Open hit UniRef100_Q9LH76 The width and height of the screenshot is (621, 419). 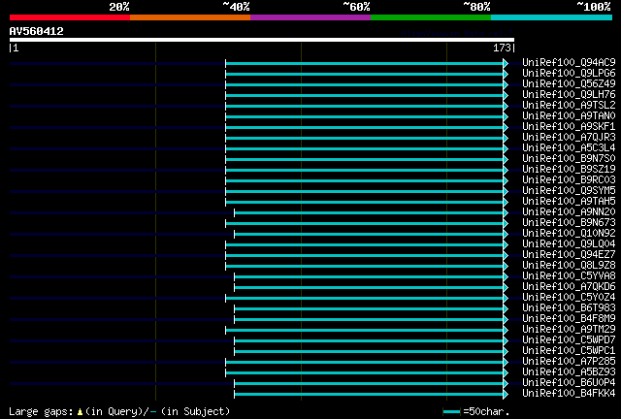[569, 95]
